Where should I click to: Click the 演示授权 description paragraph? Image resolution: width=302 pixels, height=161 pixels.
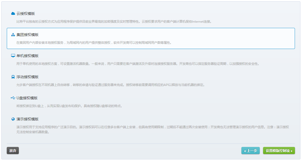point(153,129)
